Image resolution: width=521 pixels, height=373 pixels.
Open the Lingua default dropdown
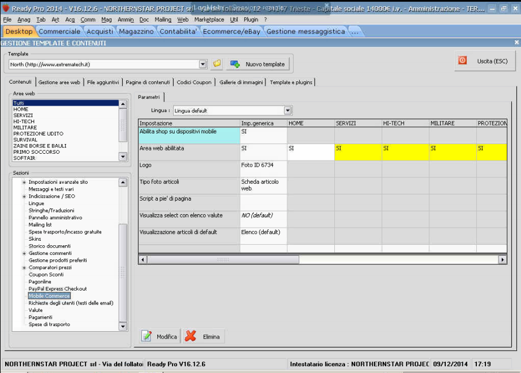pyautogui.click(x=288, y=111)
